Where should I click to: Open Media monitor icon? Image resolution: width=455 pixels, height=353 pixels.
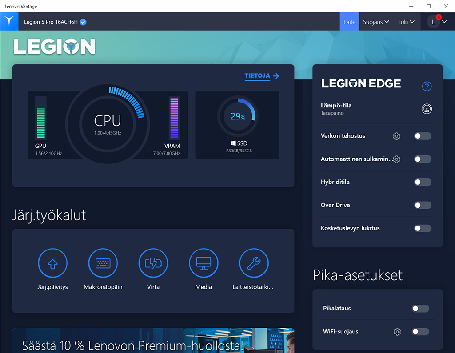click(204, 263)
